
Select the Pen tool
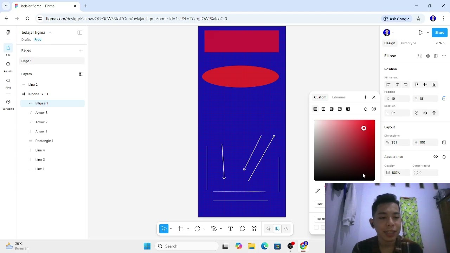[x=214, y=229]
